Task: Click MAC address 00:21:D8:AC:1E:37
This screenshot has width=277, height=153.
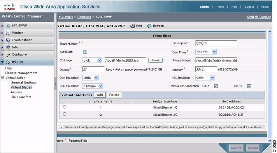Action: (x=231, y=115)
